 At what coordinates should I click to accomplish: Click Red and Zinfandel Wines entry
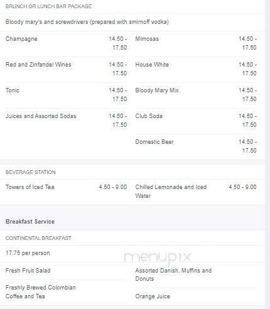click(38, 65)
